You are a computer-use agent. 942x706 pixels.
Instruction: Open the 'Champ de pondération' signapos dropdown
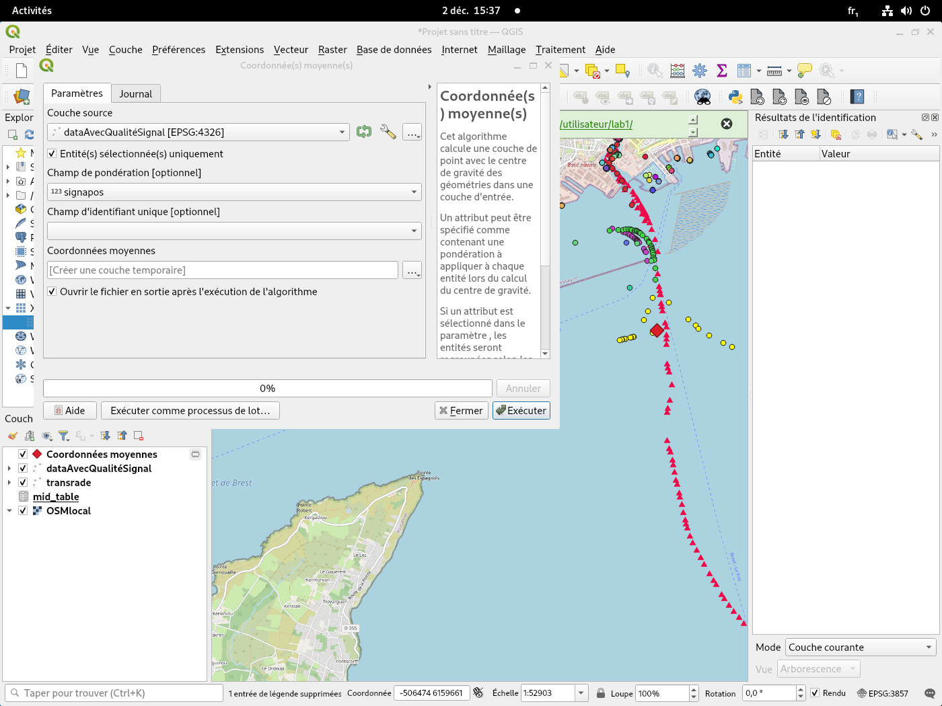coord(234,192)
